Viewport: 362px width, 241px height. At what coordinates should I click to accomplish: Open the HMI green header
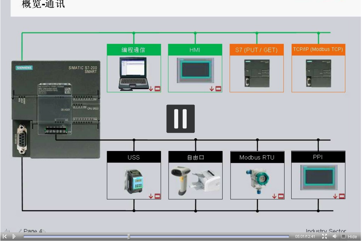coord(195,50)
